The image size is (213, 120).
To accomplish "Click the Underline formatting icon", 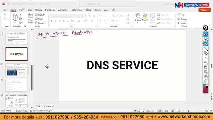I will 60,21.
